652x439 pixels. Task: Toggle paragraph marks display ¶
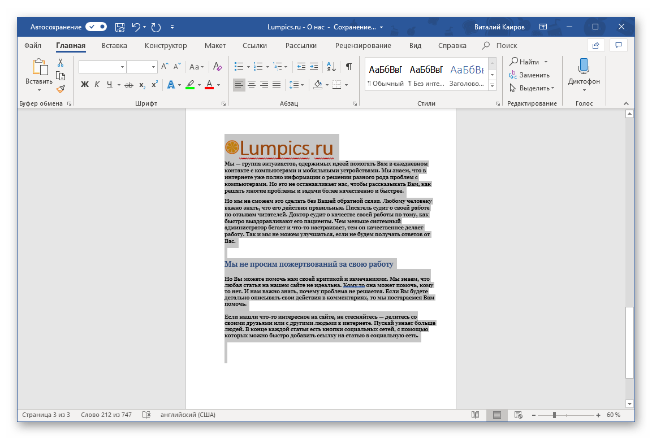point(349,67)
